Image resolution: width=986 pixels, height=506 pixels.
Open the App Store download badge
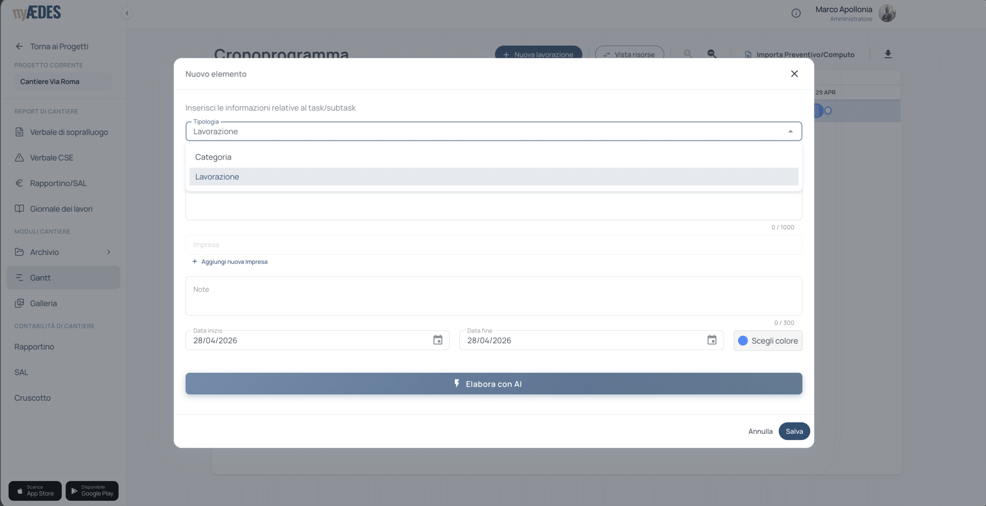click(x=35, y=491)
